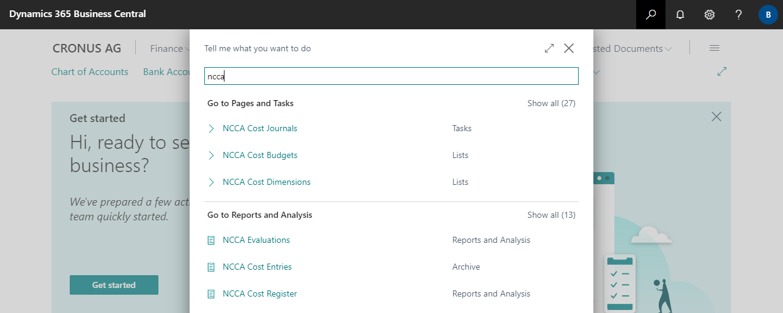The width and height of the screenshot is (783, 313).
Task: Open the NCCA Cost Journals result
Action: 260,128
